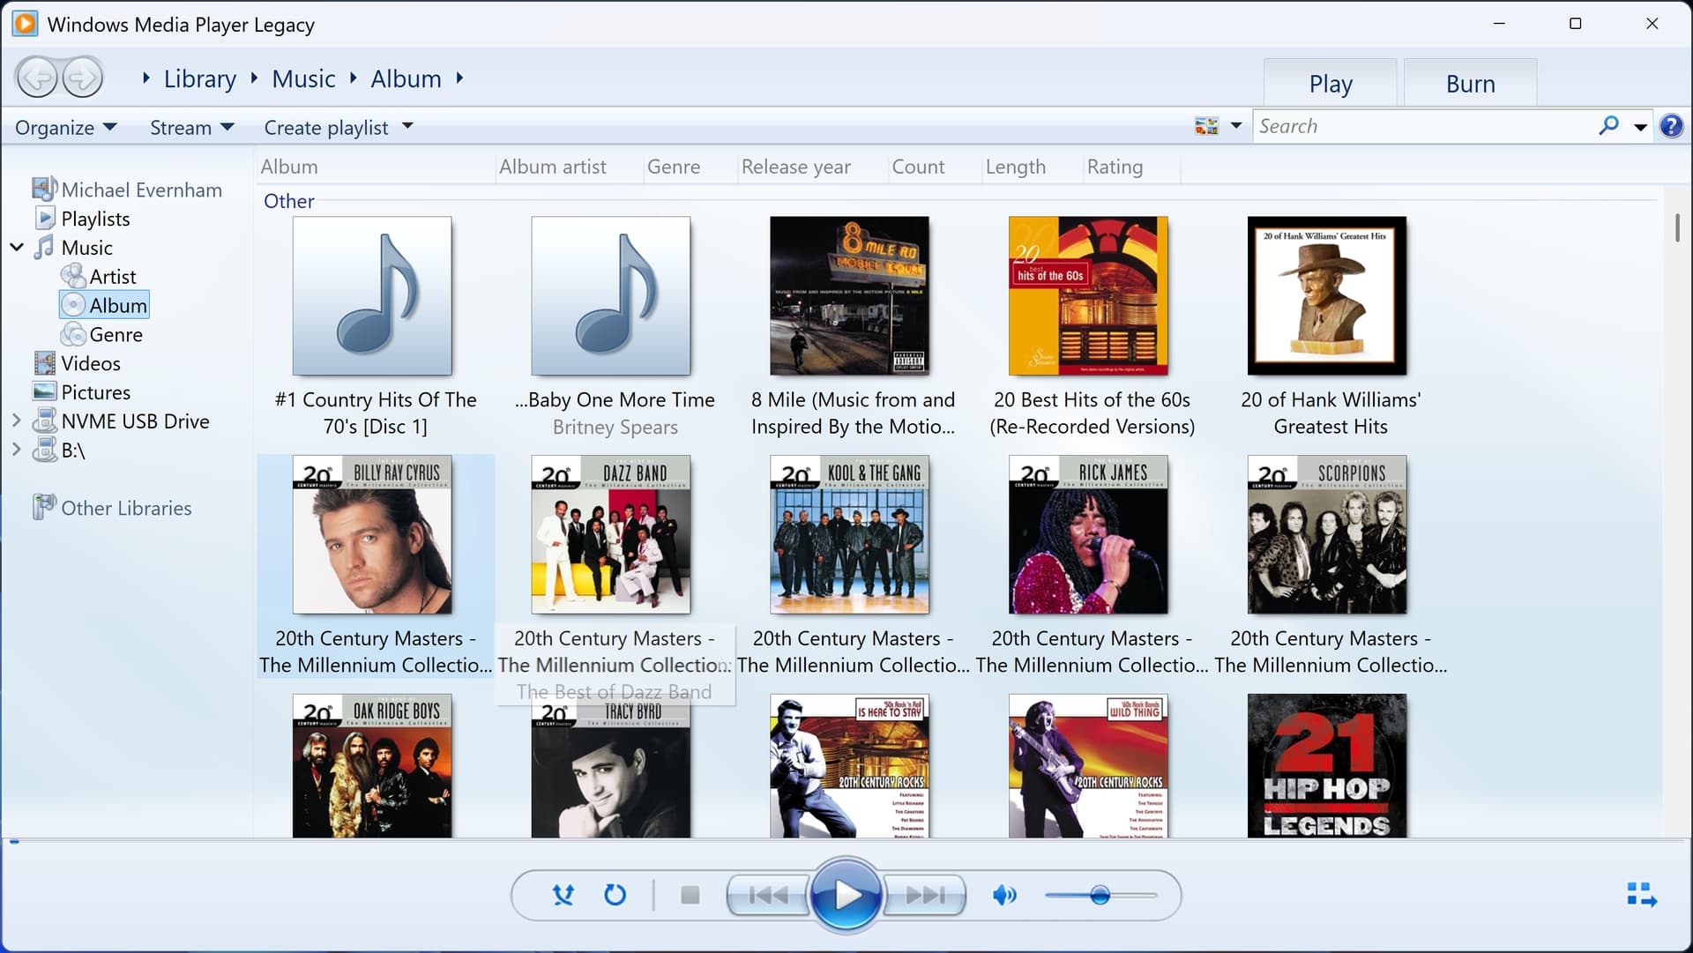The height and width of the screenshot is (953, 1693).
Task: Open the Create playlist dropdown arrow
Action: point(407,127)
